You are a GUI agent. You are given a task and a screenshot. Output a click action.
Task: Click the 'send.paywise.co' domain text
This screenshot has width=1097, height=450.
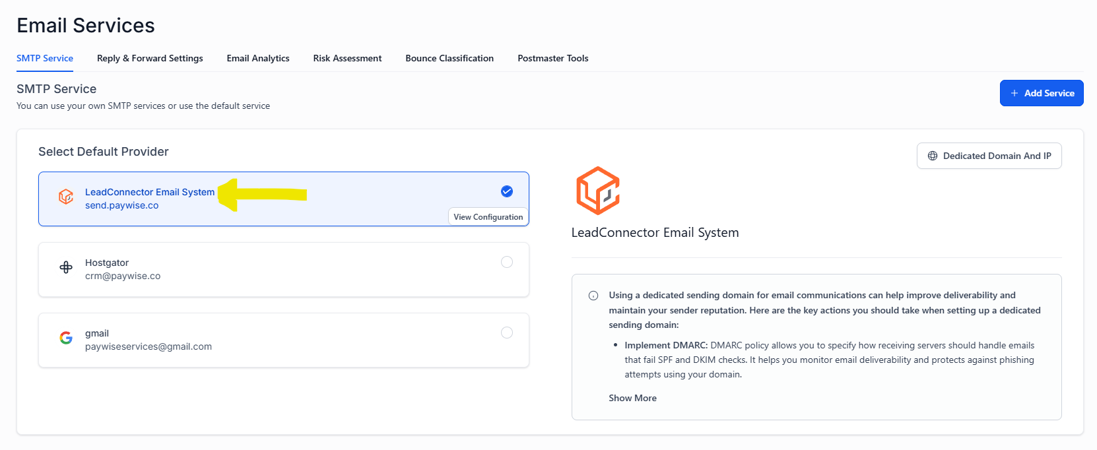tap(121, 205)
